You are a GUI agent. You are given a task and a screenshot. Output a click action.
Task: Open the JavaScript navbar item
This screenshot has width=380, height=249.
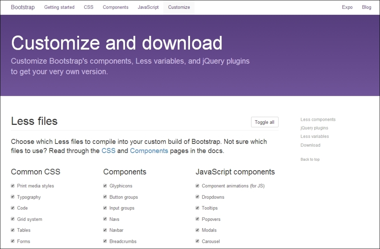(148, 7)
